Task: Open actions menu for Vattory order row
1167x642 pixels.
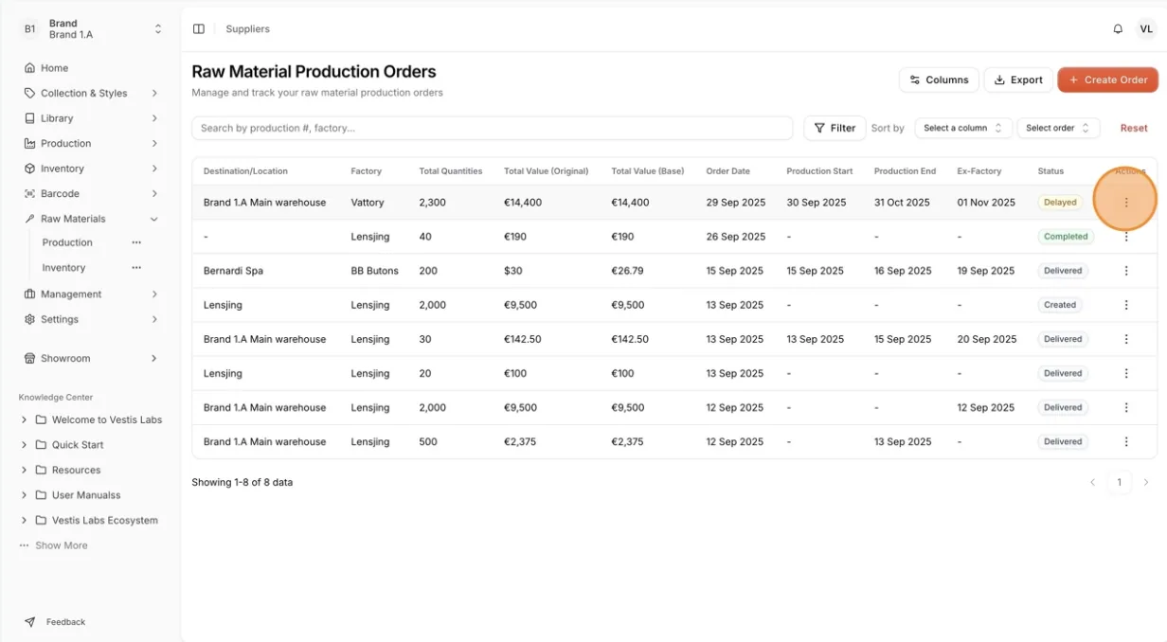Action: point(1126,203)
